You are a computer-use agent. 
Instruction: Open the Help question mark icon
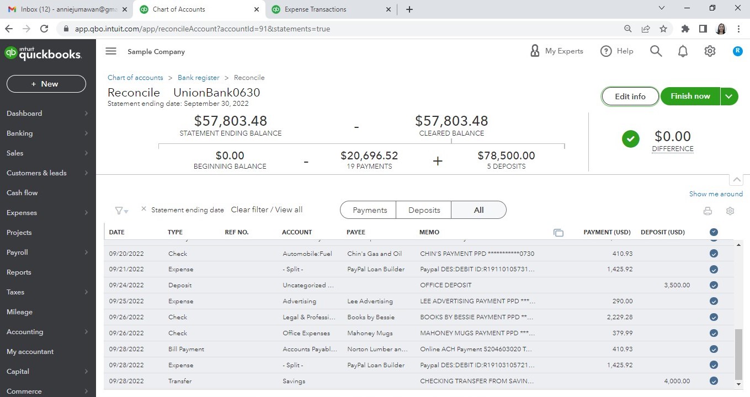pyautogui.click(x=606, y=51)
